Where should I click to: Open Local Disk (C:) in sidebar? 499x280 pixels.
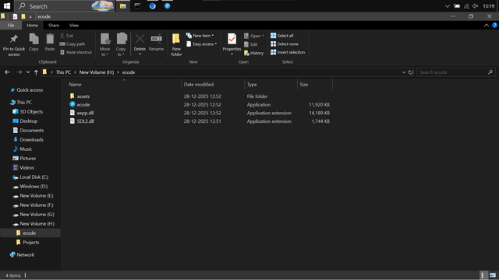pos(34,177)
